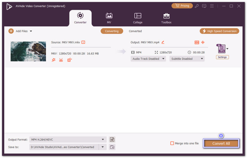Click the Add Files label

(x=22, y=31)
